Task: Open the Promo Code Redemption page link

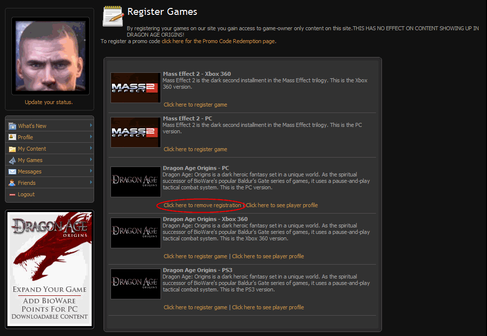Action: [x=218, y=41]
